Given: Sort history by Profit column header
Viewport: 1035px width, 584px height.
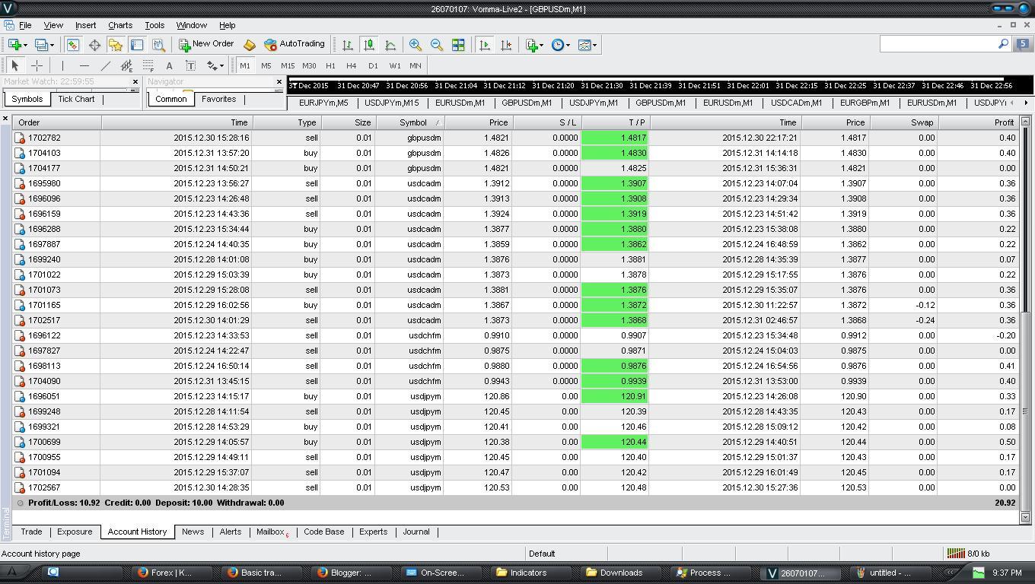Looking at the screenshot, I should 1003,122.
